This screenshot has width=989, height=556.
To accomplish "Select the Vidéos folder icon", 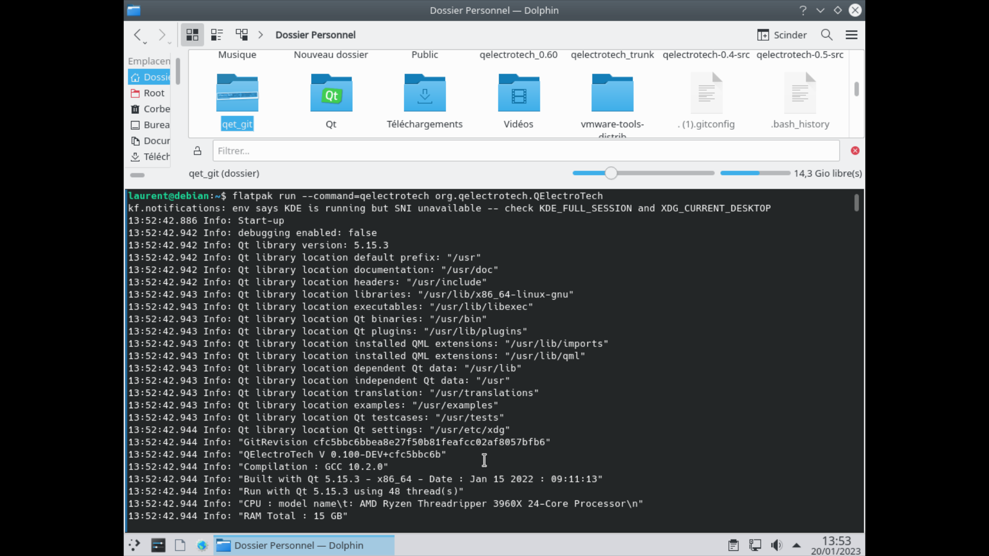I will click(x=519, y=93).
